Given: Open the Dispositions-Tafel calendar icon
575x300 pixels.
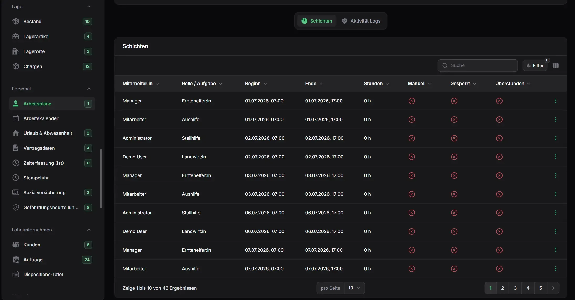Looking at the screenshot, I should 16,275.
